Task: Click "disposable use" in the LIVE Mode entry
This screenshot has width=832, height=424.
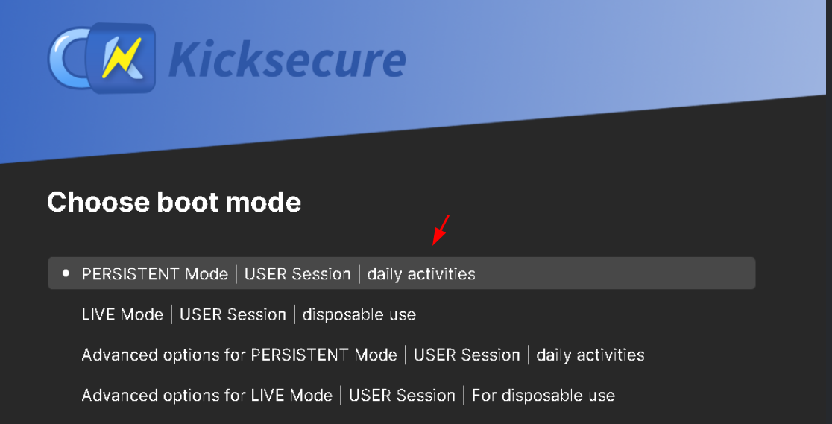Action: pyautogui.click(x=359, y=314)
